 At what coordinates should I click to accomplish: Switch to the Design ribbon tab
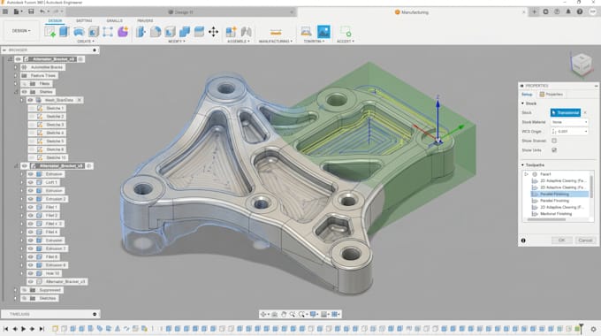point(55,20)
